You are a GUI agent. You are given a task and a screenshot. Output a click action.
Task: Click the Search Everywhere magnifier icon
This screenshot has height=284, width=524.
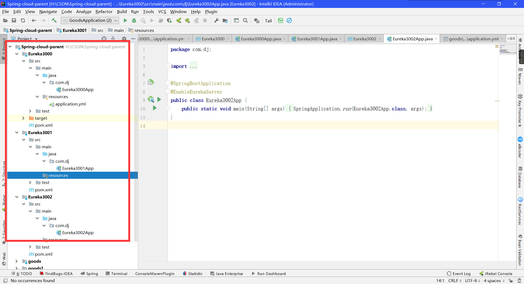click(x=245, y=20)
